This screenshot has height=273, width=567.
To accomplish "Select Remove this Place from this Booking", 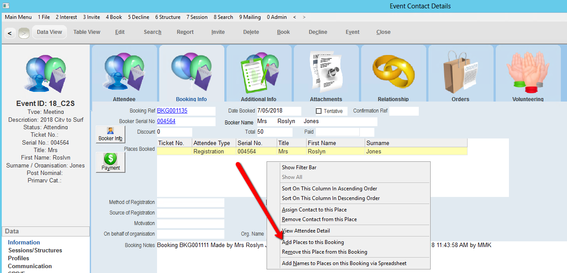I will click(x=324, y=252).
